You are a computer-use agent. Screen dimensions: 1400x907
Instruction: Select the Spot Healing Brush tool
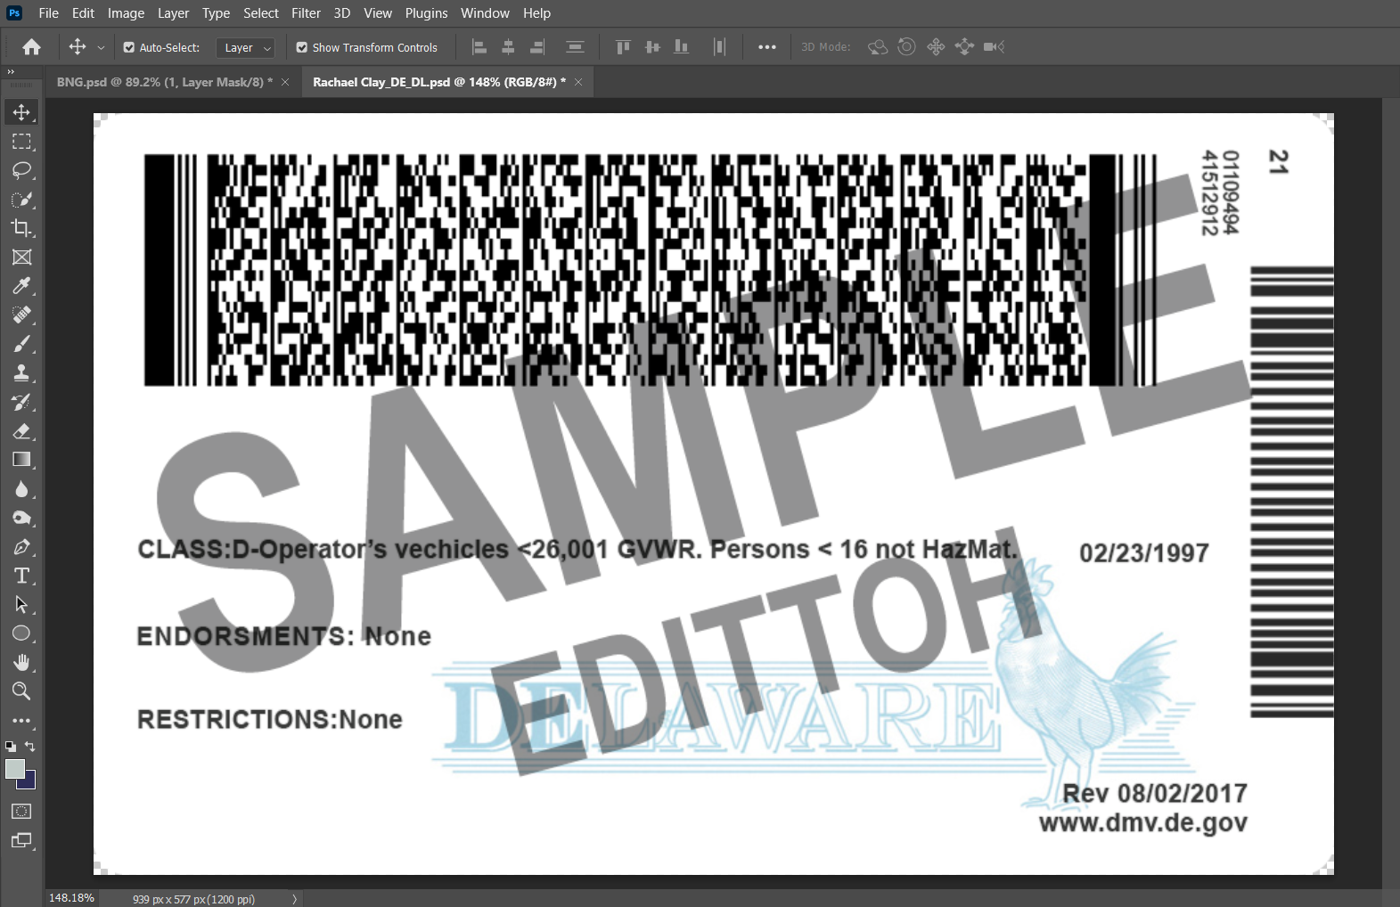[x=21, y=315]
